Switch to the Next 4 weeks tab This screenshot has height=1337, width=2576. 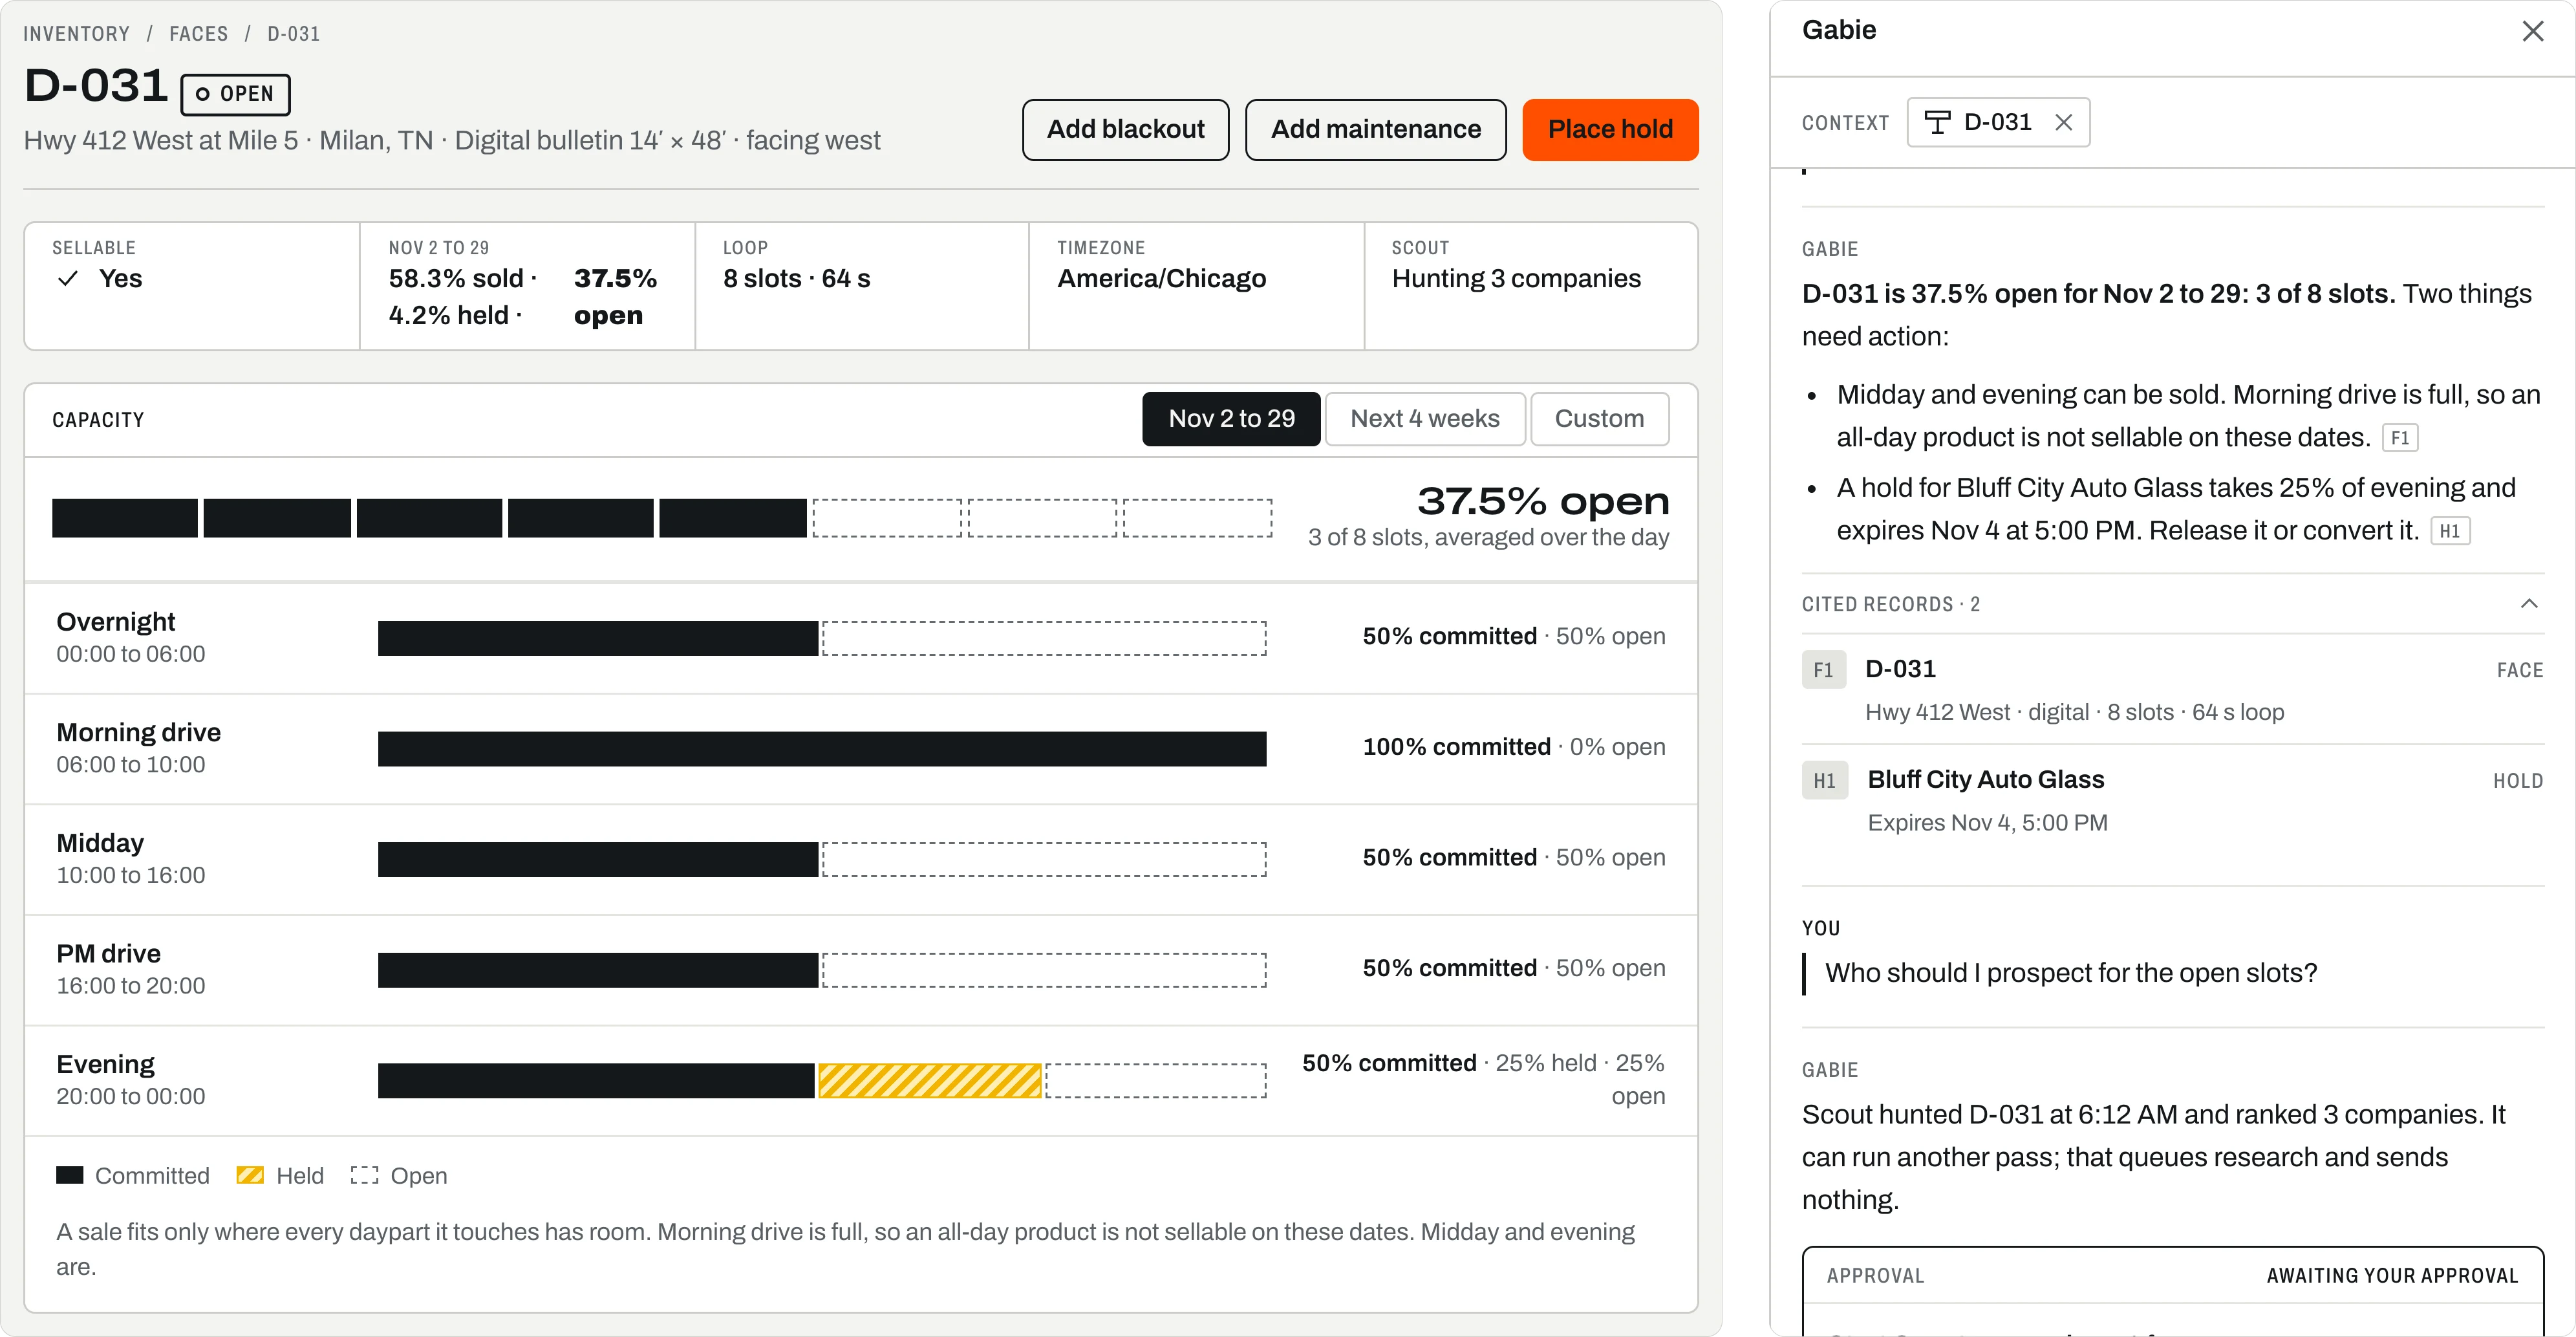1424,418
